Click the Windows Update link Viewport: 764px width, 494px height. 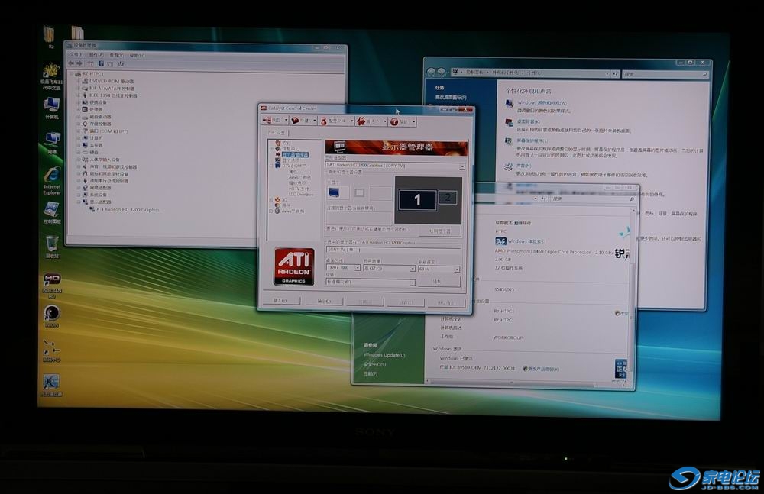tap(384, 355)
